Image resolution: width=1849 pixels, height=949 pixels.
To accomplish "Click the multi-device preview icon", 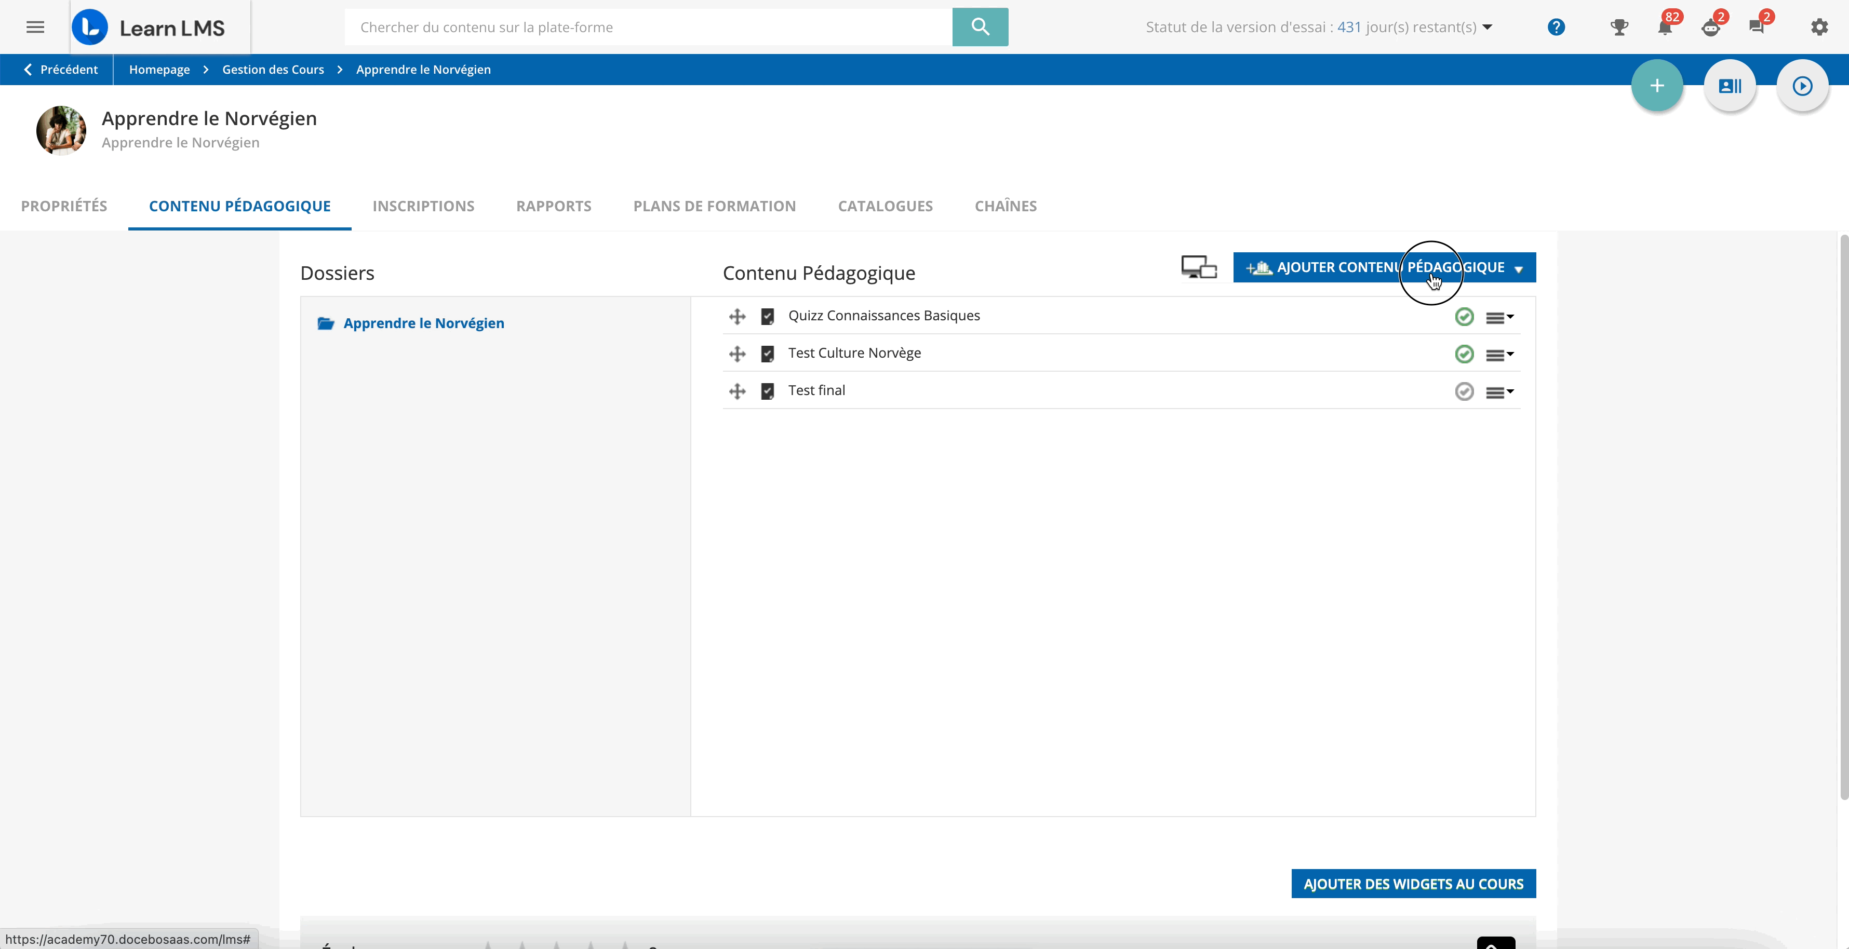I will pos(1199,267).
